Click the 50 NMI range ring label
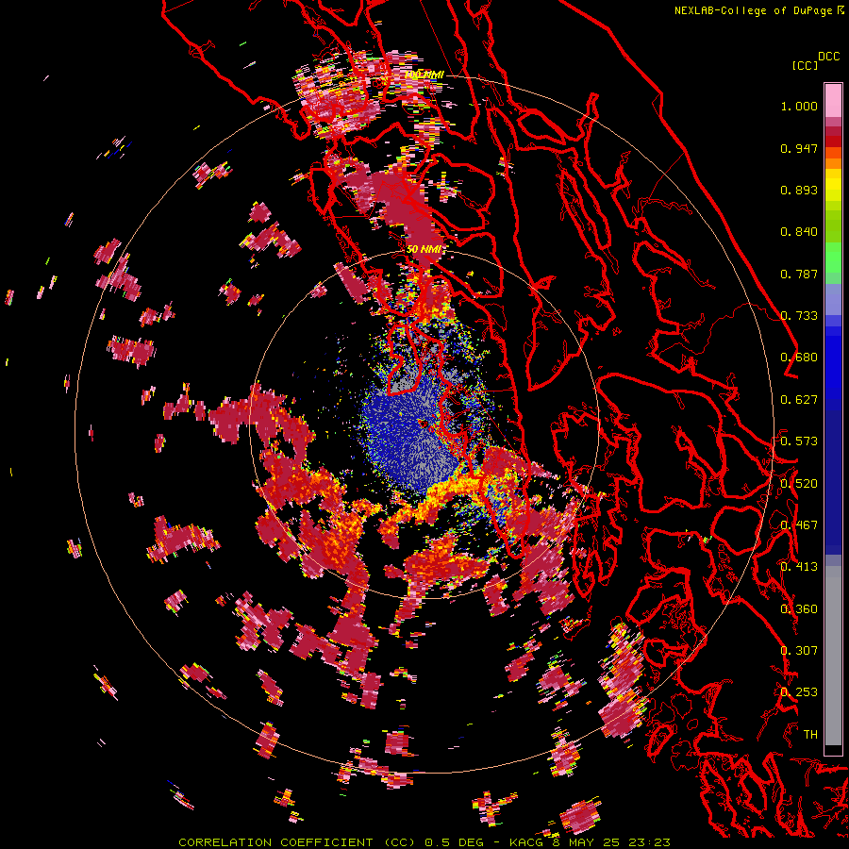This screenshot has height=849, width=849. (x=424, y=249)
